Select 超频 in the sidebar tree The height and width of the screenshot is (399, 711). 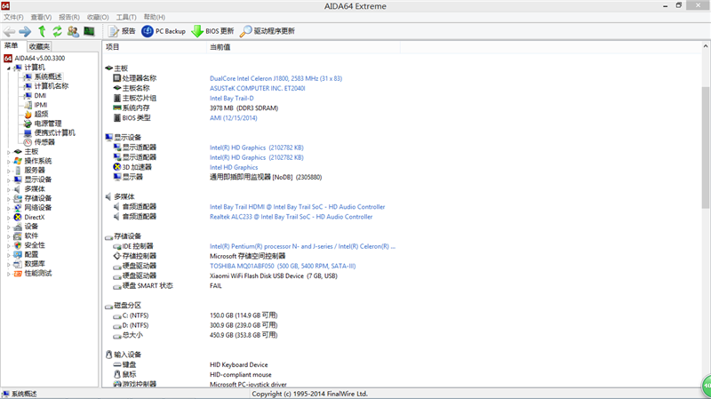(41, 114)
